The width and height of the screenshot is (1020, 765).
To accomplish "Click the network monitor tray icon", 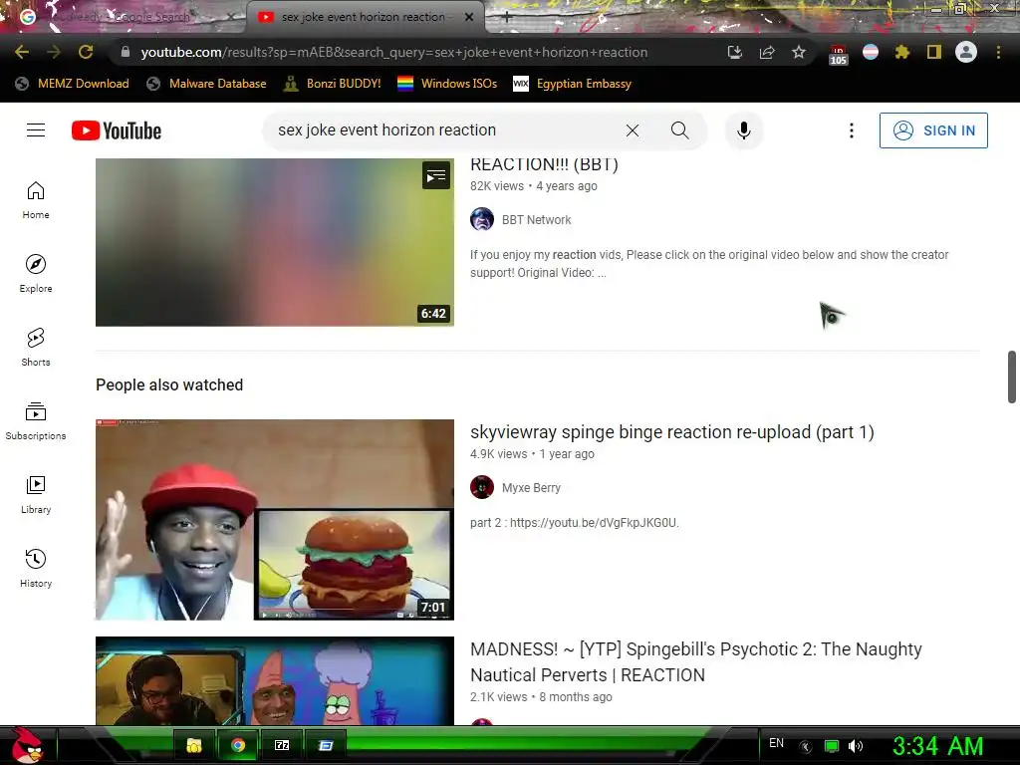I will point(831,746).
